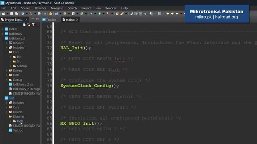257x144 pixels.
Task: Close the Project Explorer view tab
Action: coord(27,20)
